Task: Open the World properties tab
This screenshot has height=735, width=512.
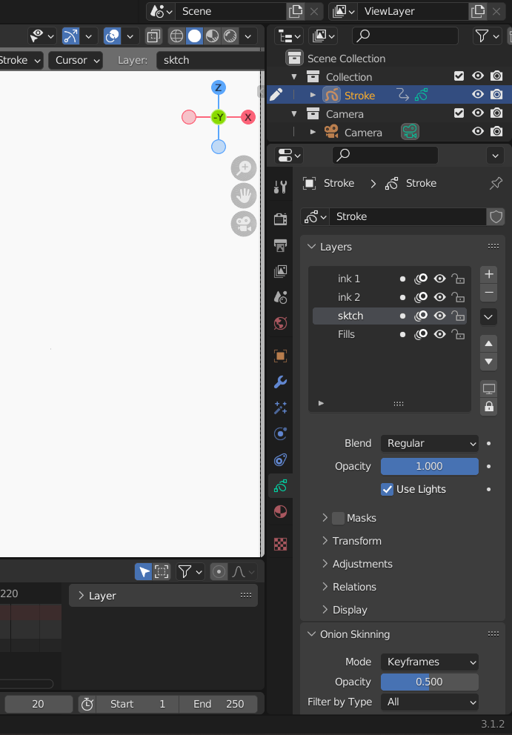Action: click(280, 324)
